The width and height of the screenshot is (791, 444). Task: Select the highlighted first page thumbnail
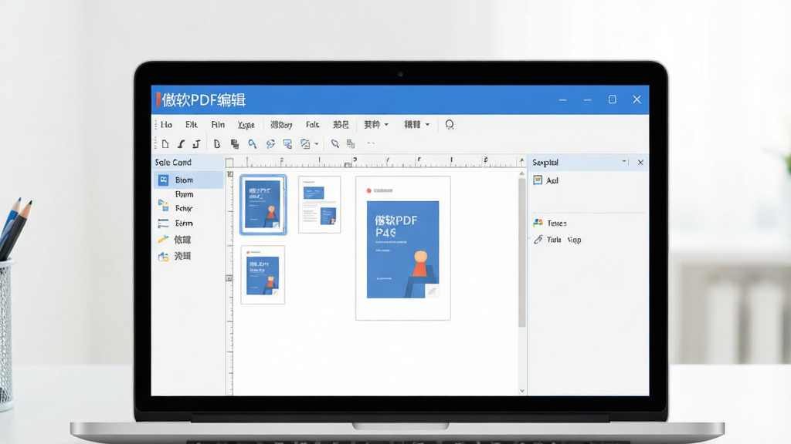pyautogui.click(x=263, y=205)
